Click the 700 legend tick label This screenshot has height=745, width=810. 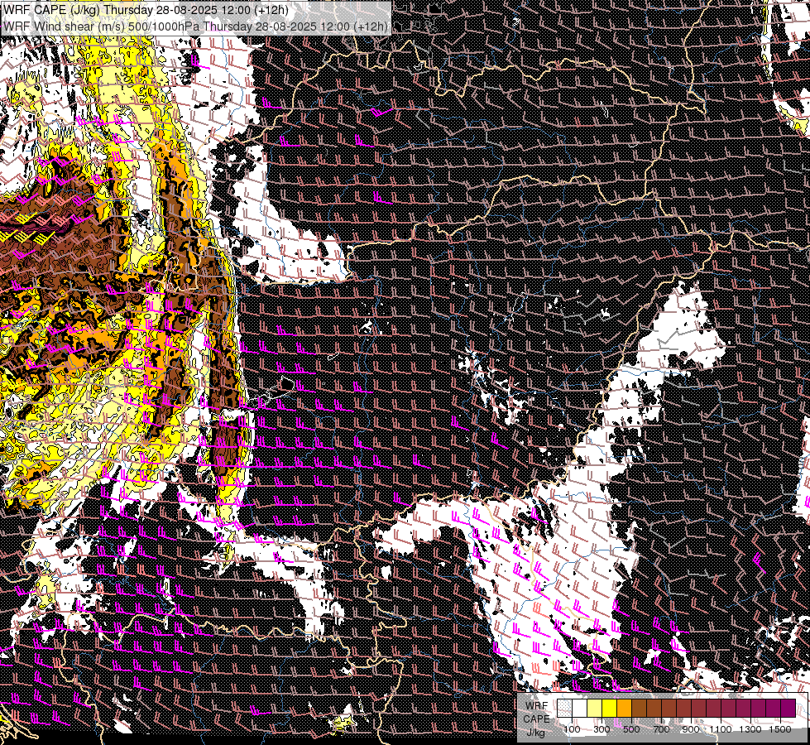point(661,729)
